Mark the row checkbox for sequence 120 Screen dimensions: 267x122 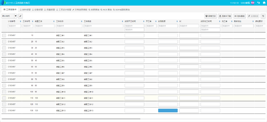(x=4, y=104)
